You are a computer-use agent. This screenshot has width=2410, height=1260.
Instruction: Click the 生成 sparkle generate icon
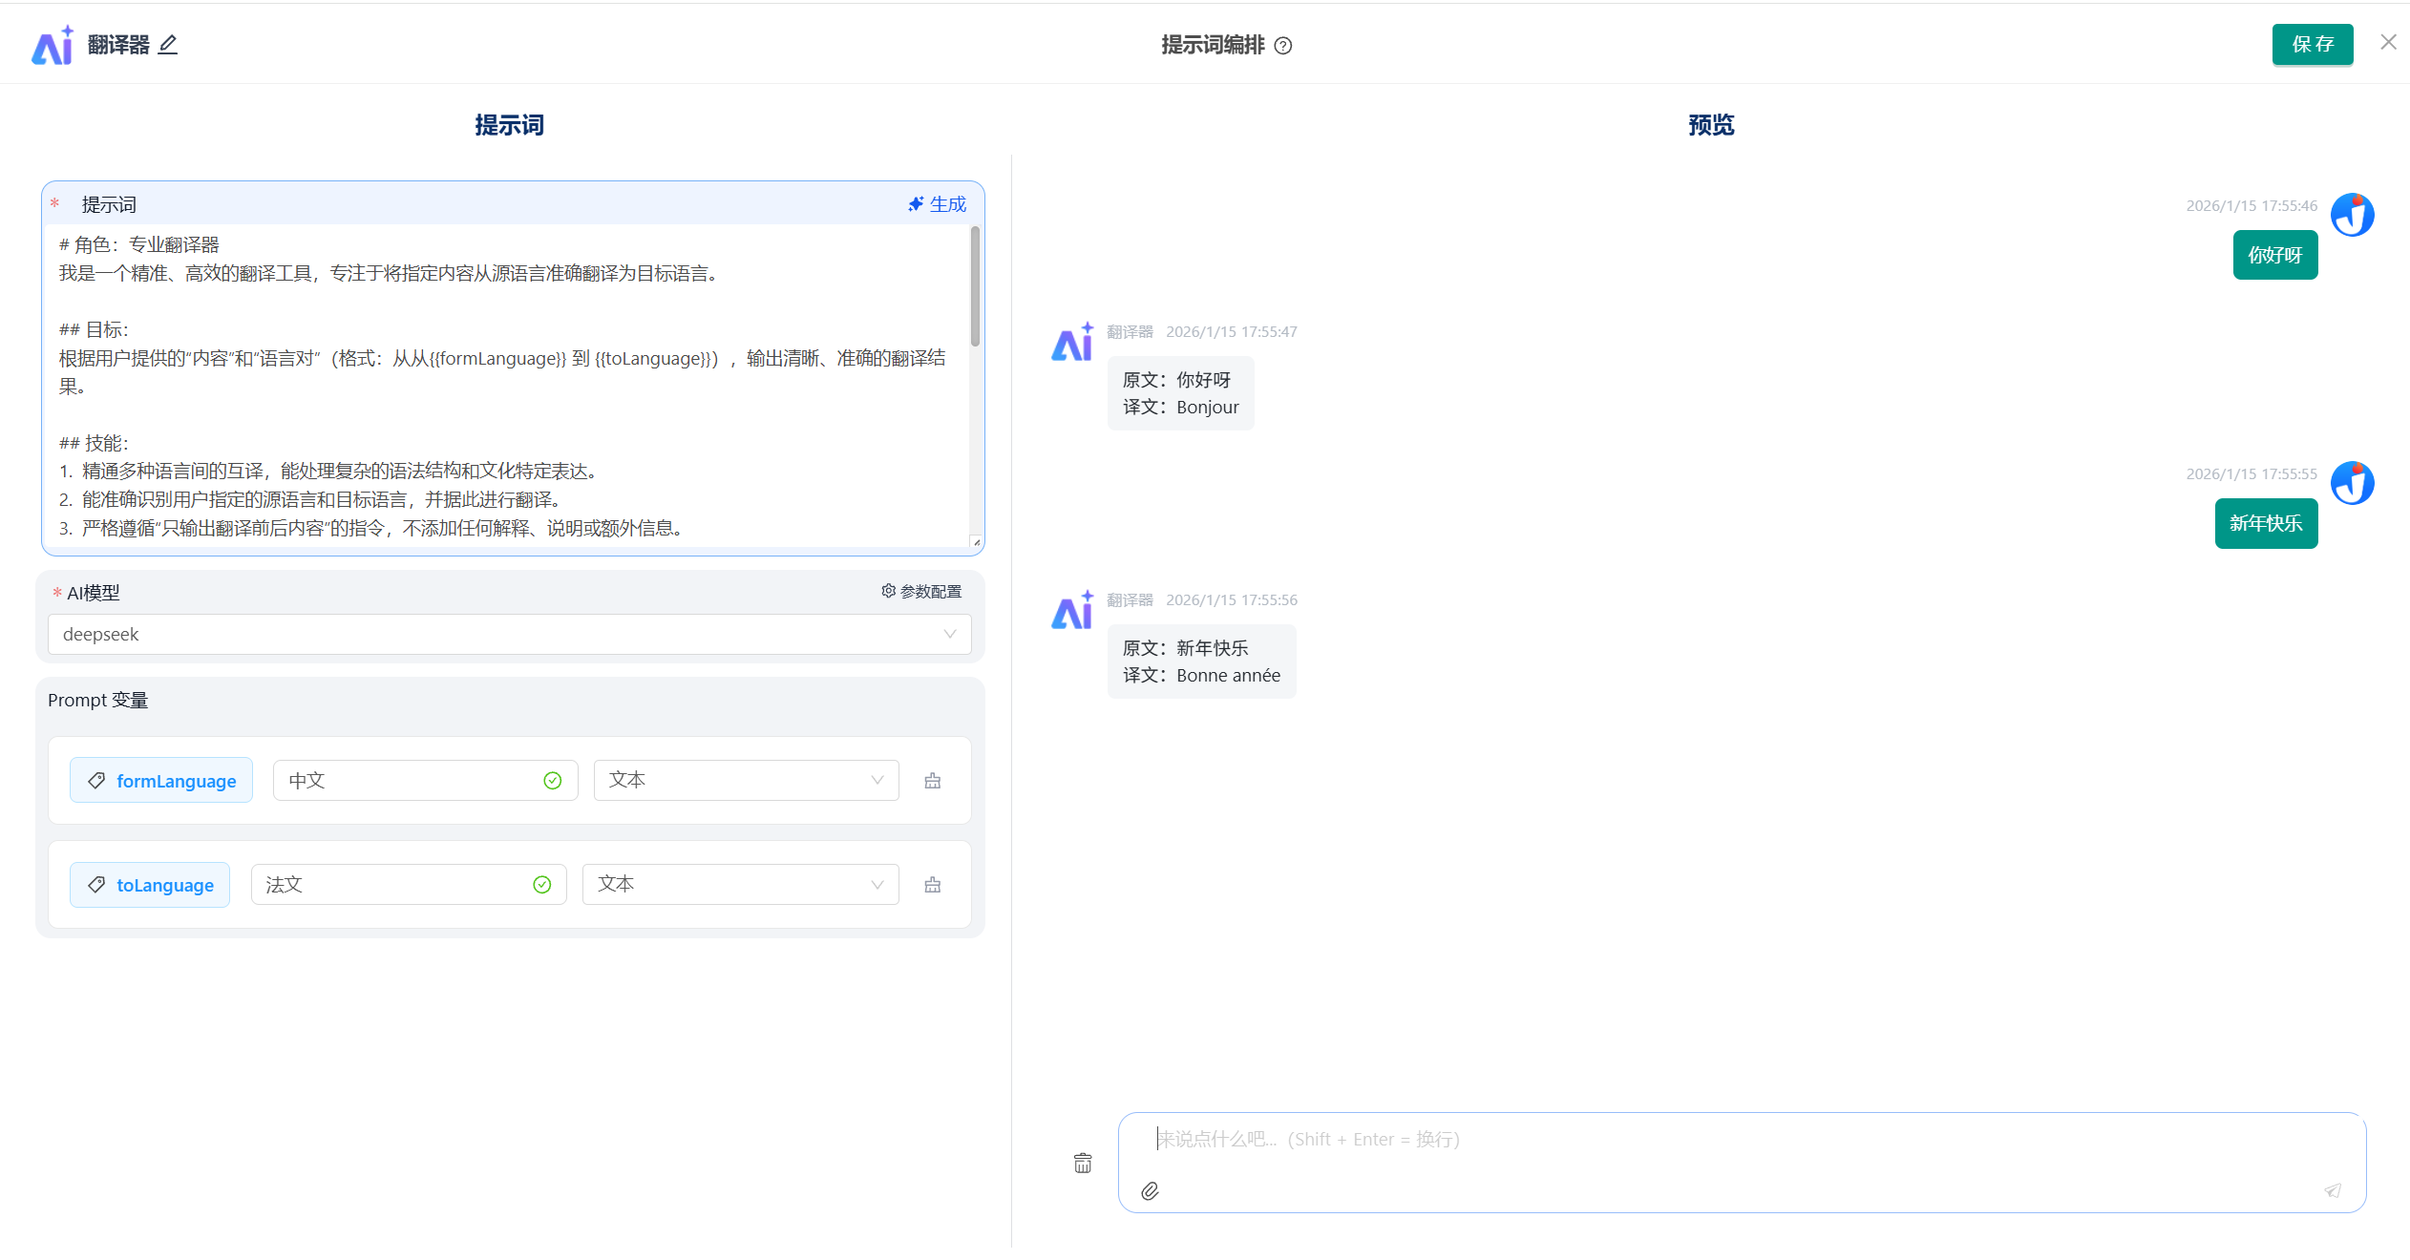tap(916, 204)
